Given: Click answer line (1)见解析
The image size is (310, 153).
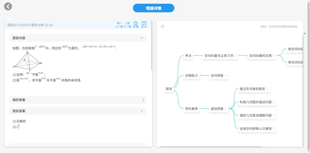Looking at the screenshot, I should pyautogui.click(x=19, y=121).
